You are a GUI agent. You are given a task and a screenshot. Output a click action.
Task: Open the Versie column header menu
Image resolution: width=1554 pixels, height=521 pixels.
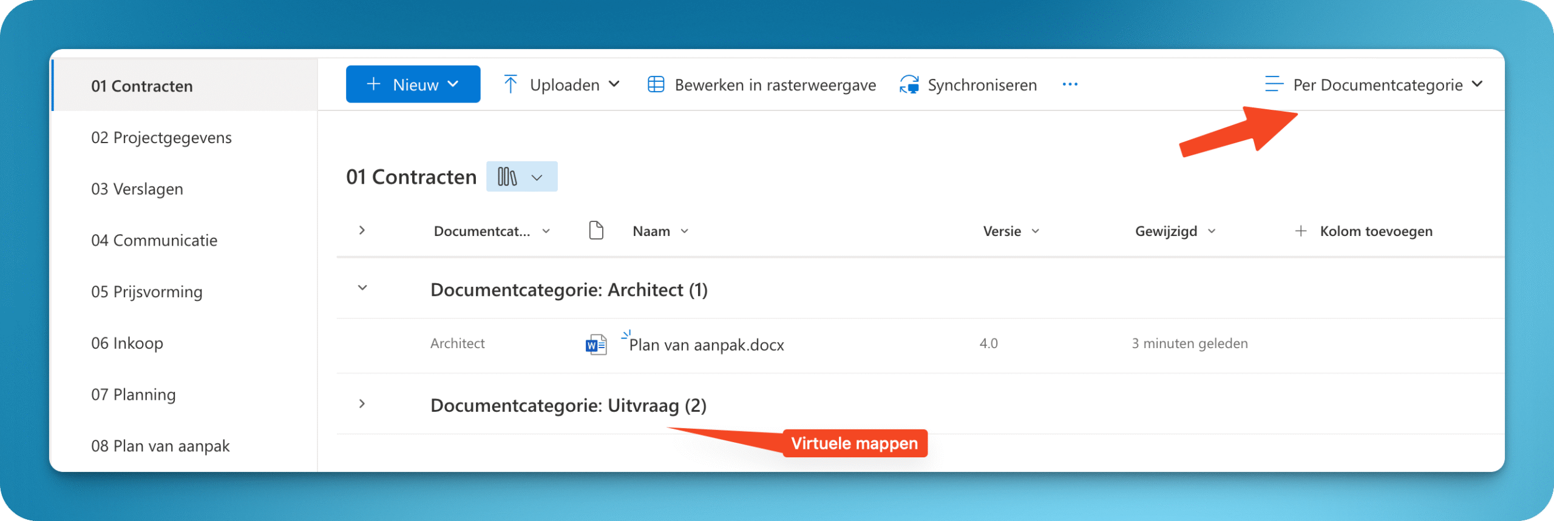pyautogui.click(x=1011, y=231)
